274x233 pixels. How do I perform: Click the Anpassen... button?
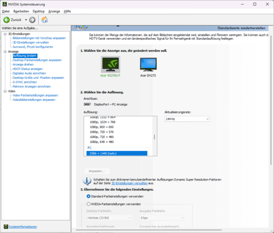point(97,171)
